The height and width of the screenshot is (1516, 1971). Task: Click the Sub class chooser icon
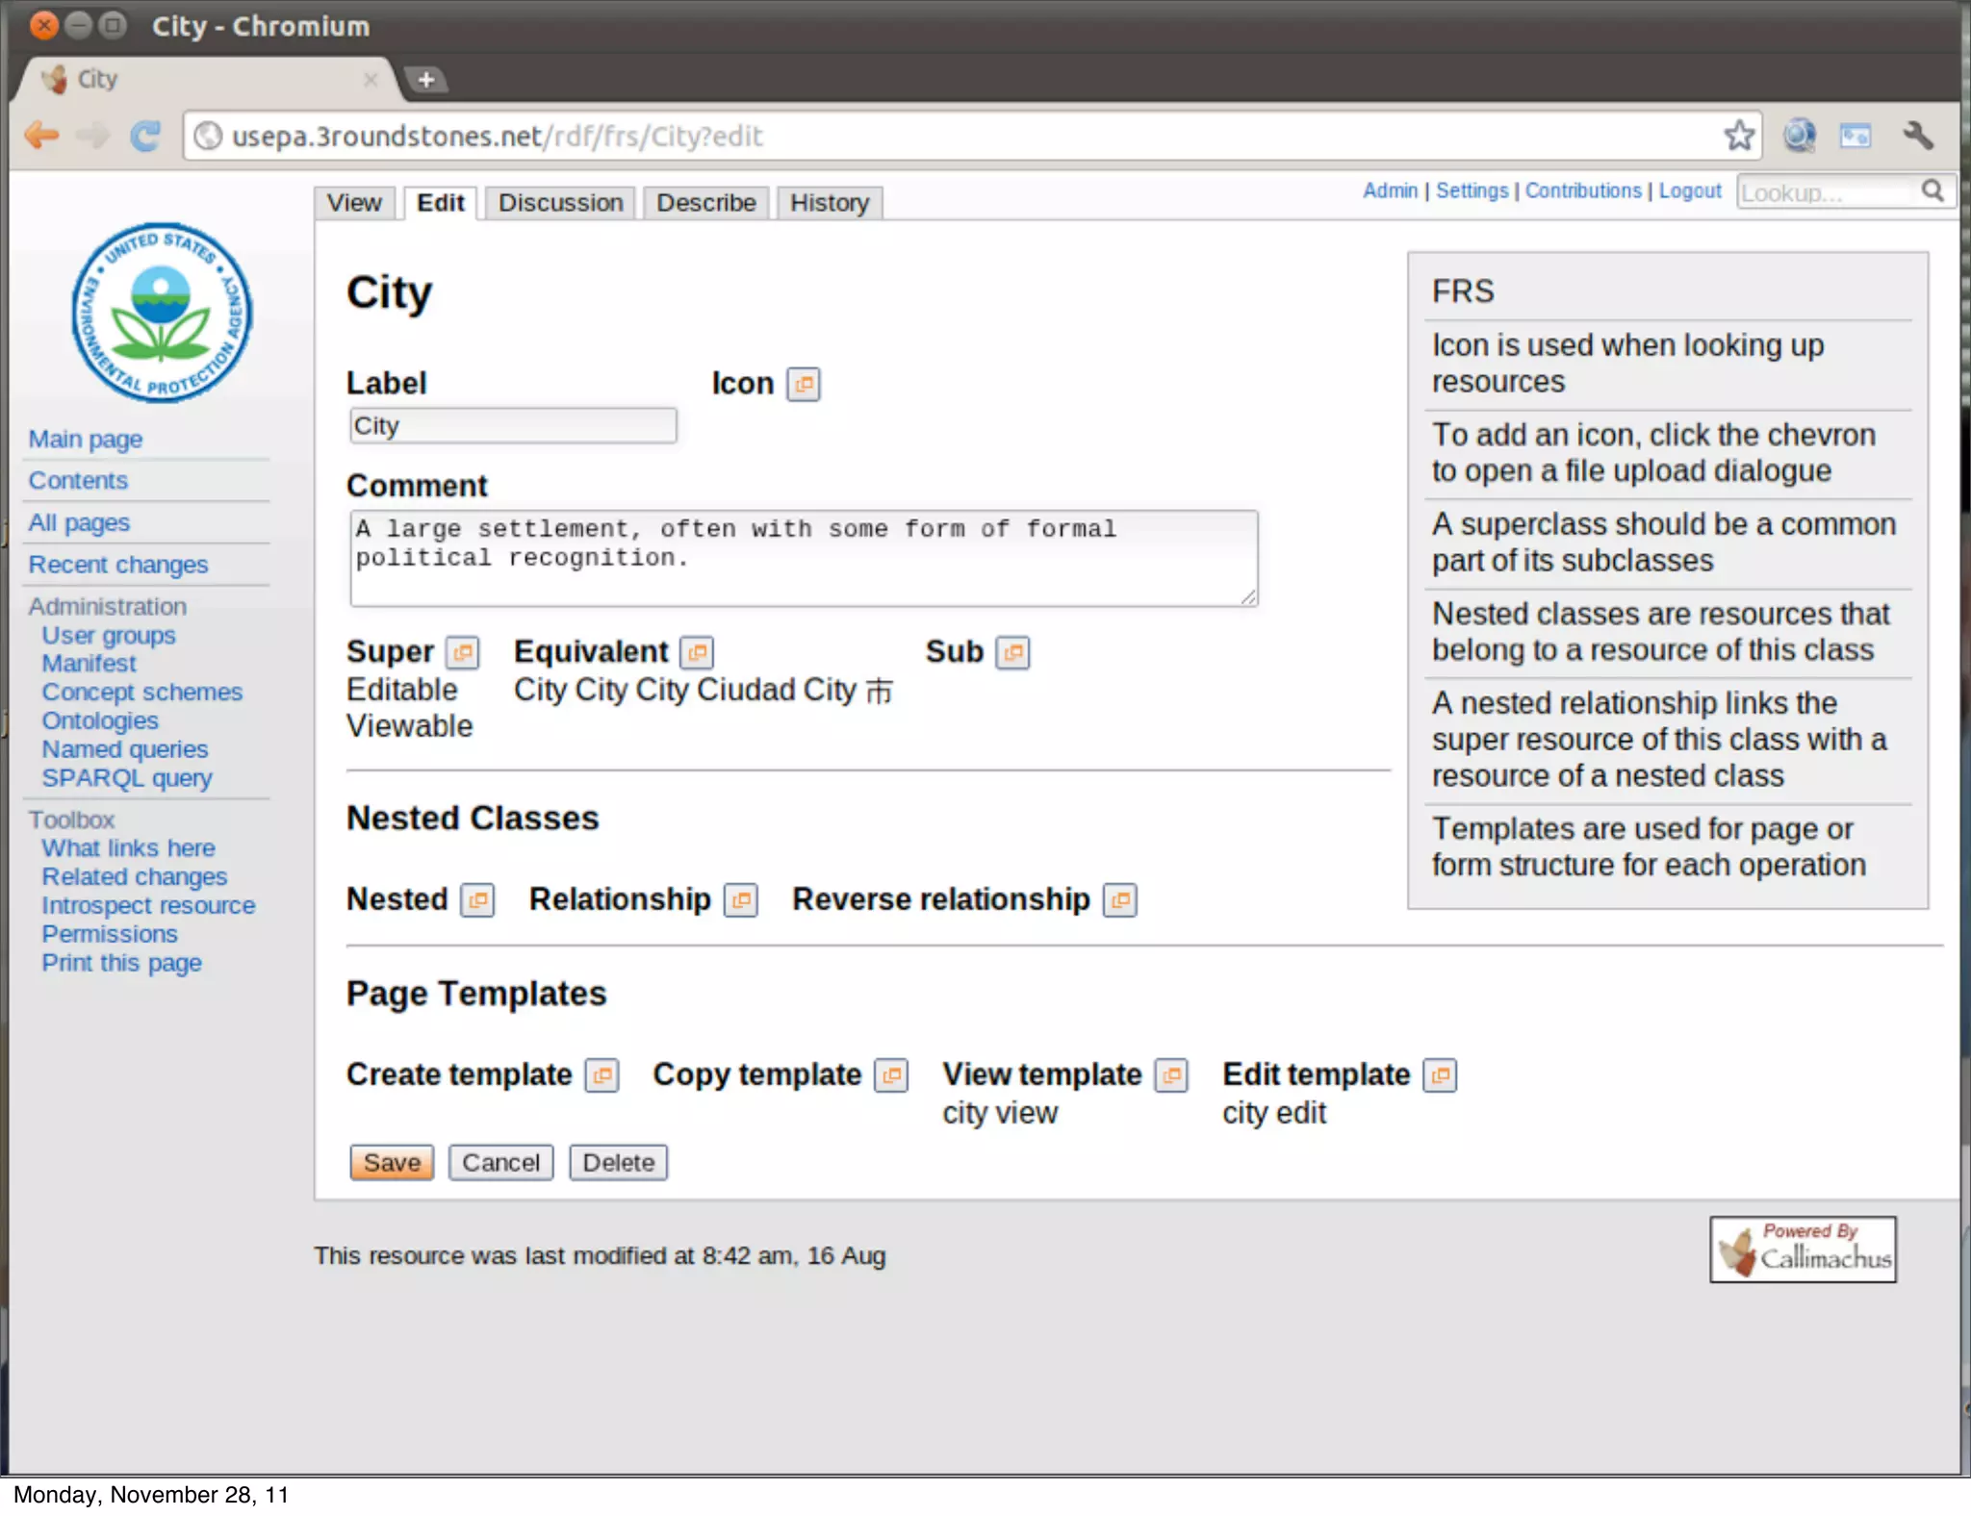coord(1012,652)
